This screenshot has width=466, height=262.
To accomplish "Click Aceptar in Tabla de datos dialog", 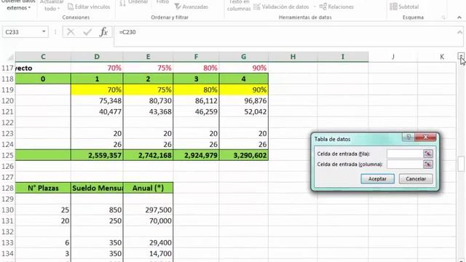I will (x=377, y=179).
